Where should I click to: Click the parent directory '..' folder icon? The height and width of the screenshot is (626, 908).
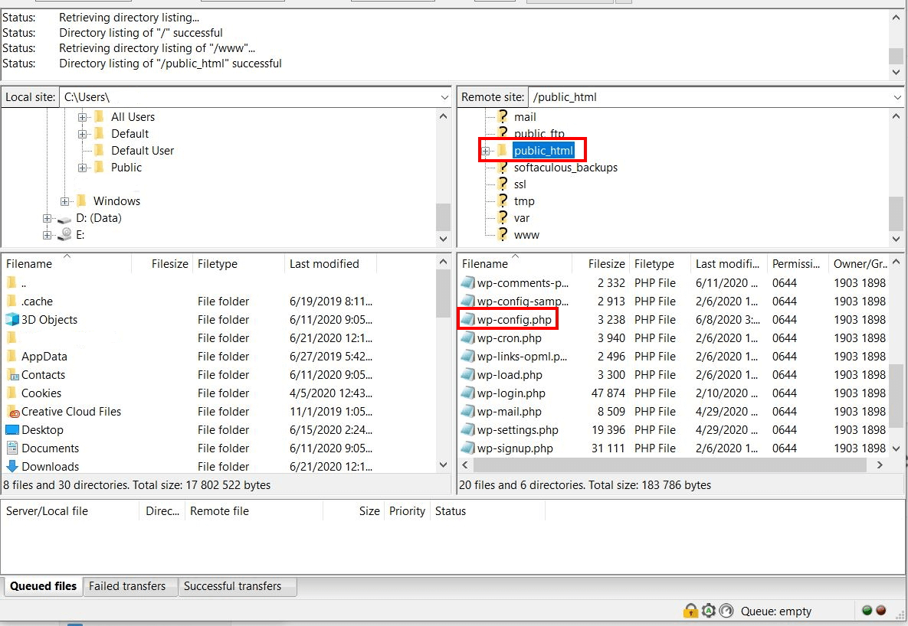pos(11,283)
